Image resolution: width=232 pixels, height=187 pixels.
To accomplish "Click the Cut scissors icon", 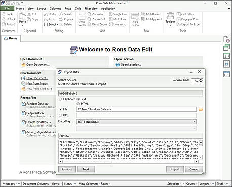I will pyautogui.click(x=29, y=14).
